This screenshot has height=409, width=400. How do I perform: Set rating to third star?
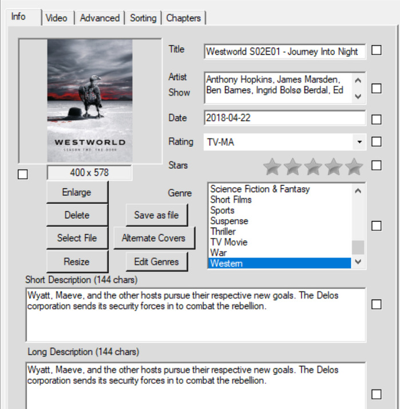pyautogui.click(x=313, y=166)
